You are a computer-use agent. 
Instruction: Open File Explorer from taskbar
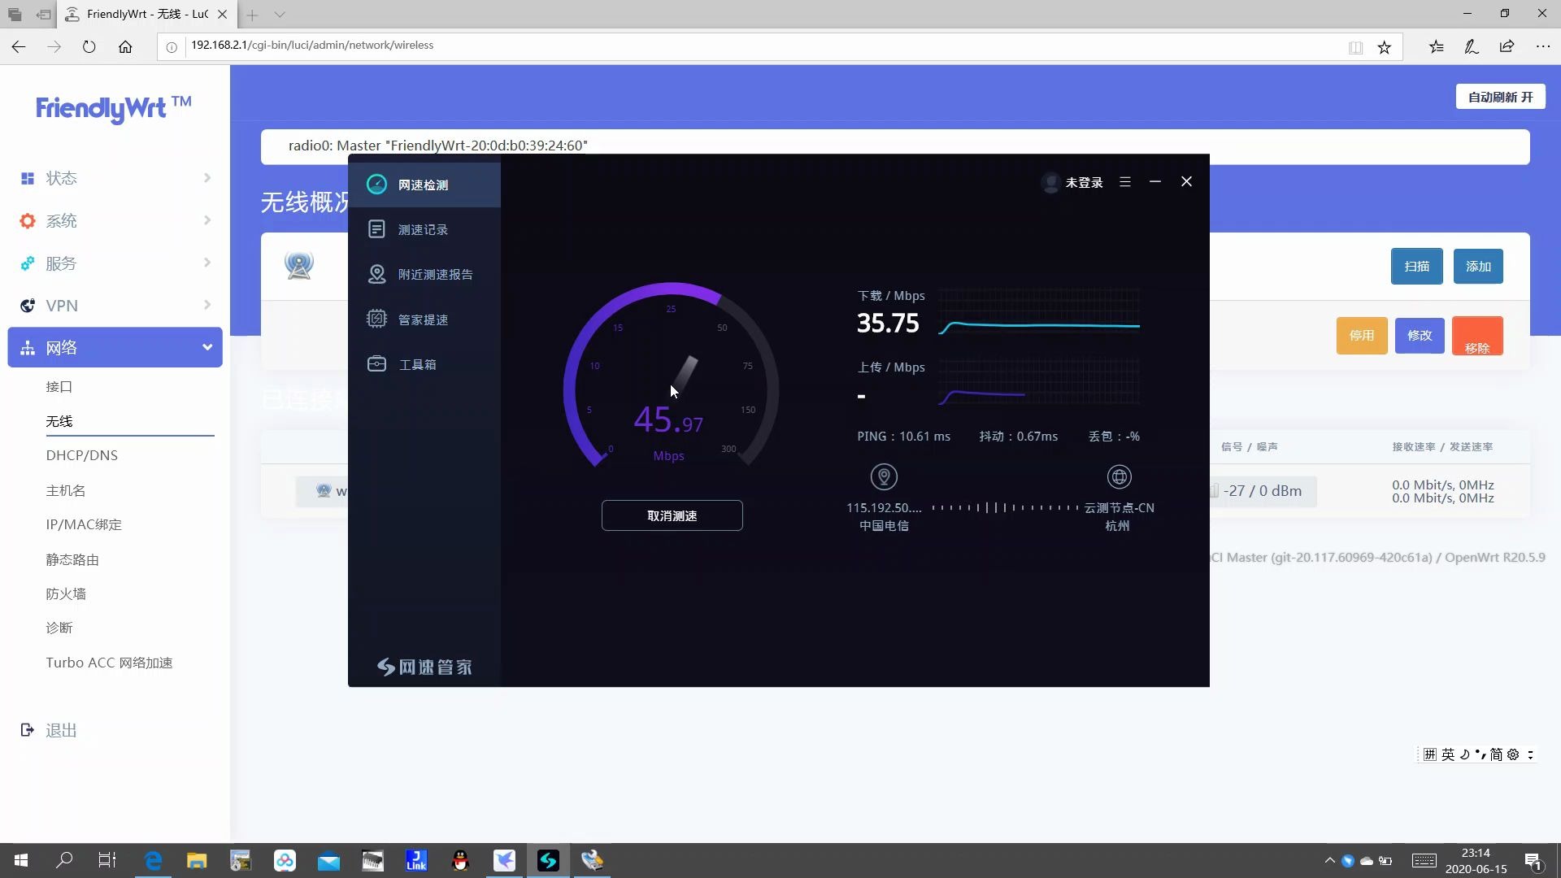(x=197, y=860)
